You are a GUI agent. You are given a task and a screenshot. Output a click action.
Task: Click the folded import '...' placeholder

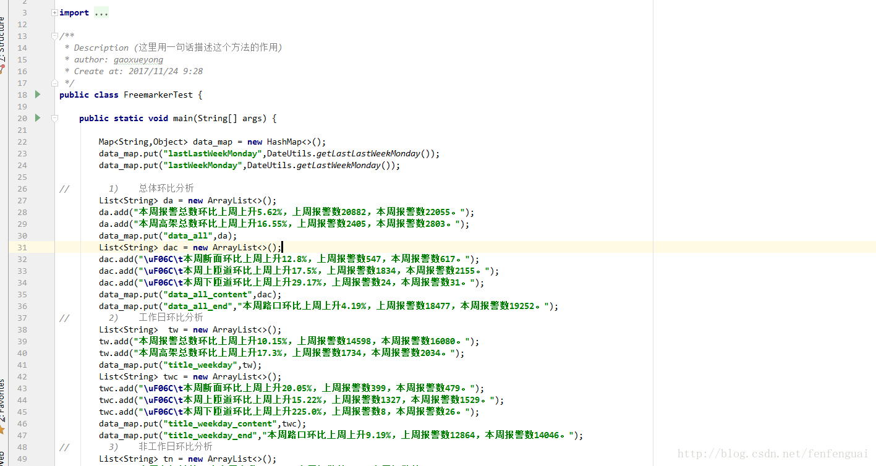(x=101, y=12)
